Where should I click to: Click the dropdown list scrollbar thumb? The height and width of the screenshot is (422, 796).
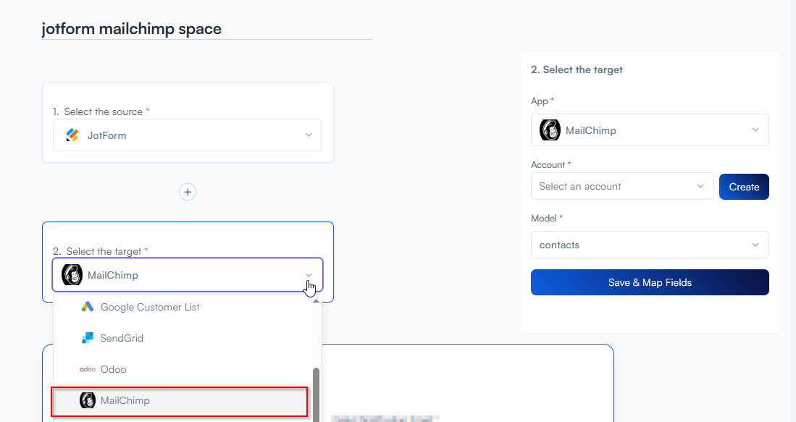pyautogui.click(x=316, y=391)
